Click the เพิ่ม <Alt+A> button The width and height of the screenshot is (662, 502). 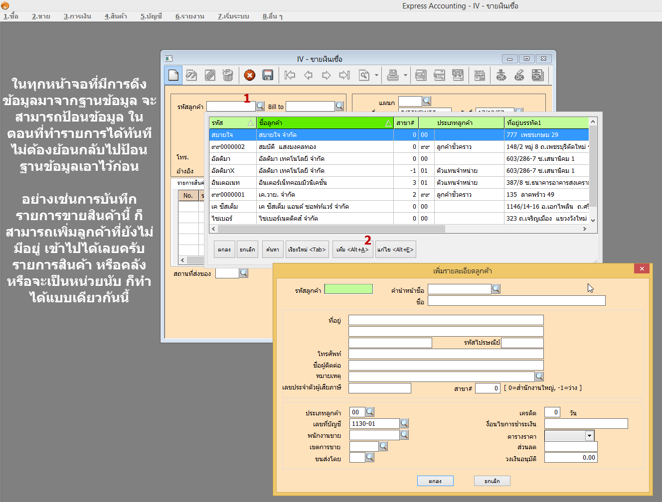[x=352, y=250]
